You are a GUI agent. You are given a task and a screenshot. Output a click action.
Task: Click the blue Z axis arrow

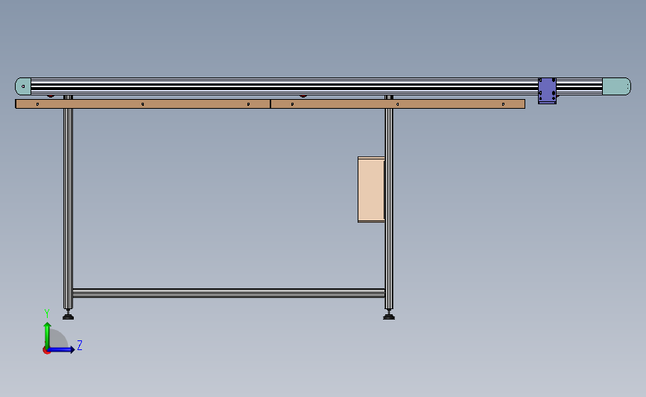(62, 349)
